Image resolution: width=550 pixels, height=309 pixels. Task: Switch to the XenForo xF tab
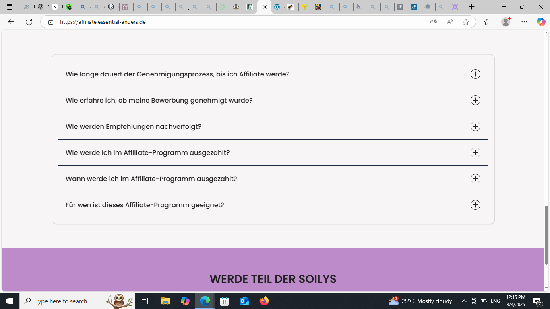coord(414,7)
